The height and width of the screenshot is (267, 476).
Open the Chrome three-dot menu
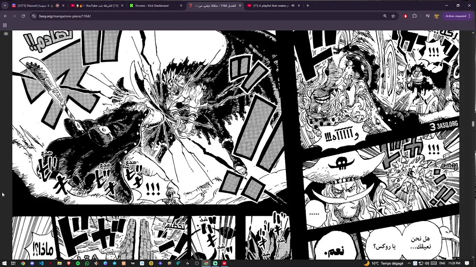click(x=470, y=16)
